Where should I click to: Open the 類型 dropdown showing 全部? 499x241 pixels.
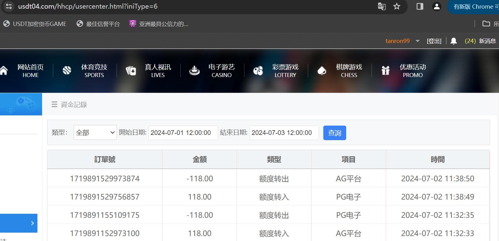[95, 133]
